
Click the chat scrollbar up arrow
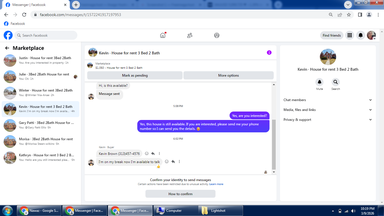point(274,84)
